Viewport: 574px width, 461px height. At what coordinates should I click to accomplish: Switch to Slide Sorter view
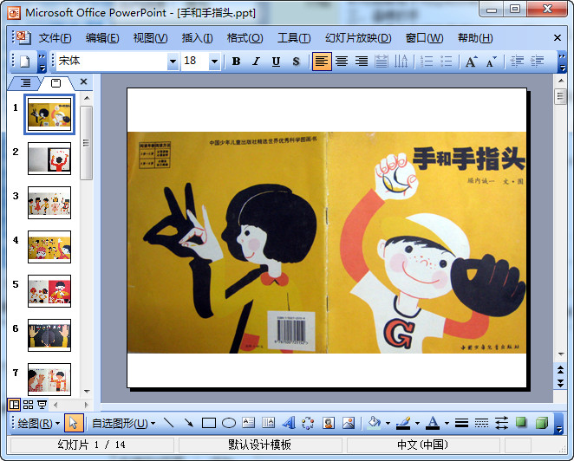point(29,405)
